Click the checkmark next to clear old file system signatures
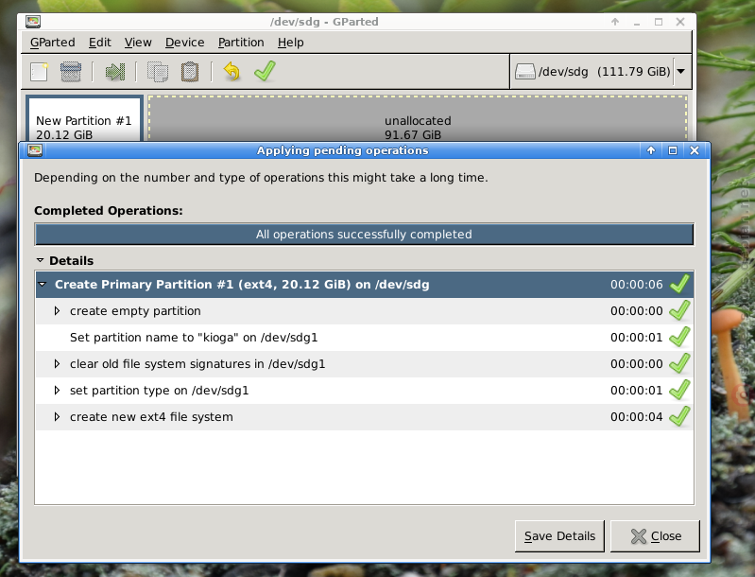The height and width of the screenshot is (577, 755). click(680, 363)
